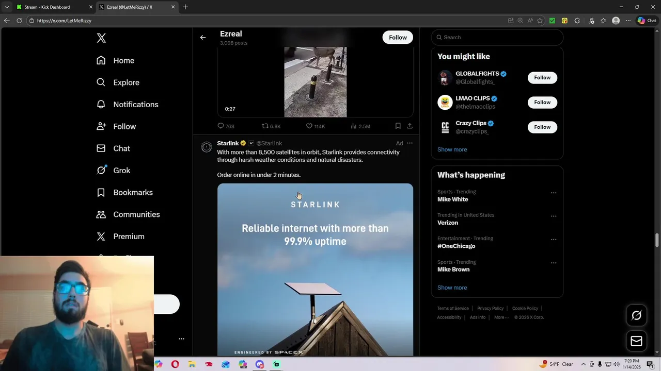This screenshot has height=371, width=661.
Task: Follow LMAO CLIPS account
Action: click(542, 102)
